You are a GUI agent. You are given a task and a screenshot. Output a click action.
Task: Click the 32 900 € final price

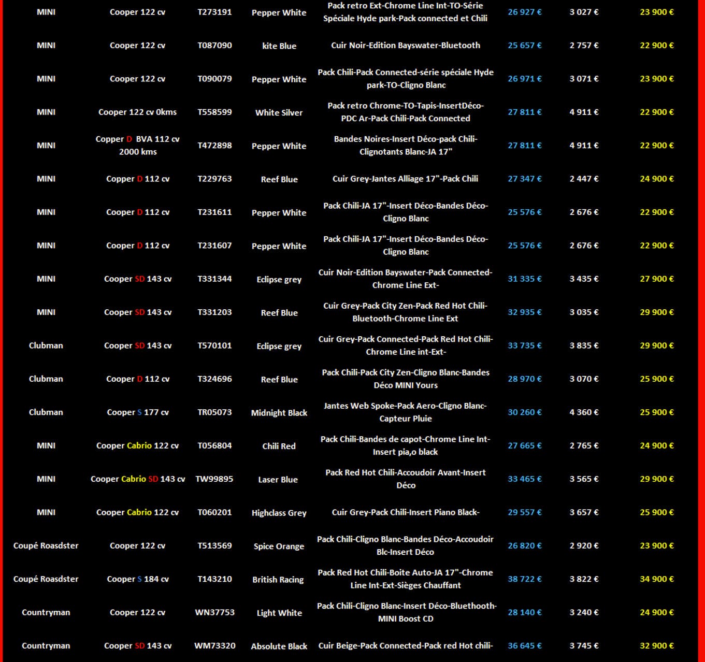point(657,646)
